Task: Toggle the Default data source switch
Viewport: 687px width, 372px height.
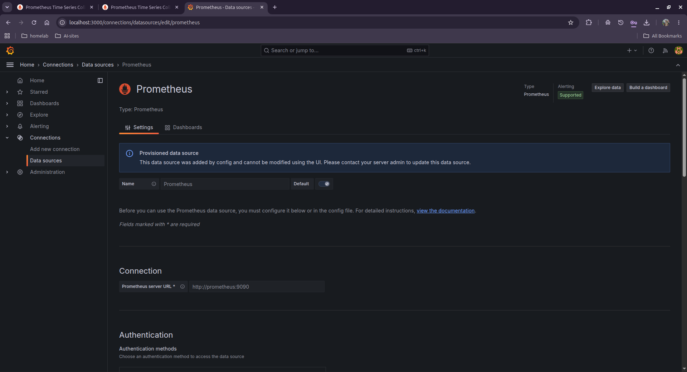Action: pos(324,184)
